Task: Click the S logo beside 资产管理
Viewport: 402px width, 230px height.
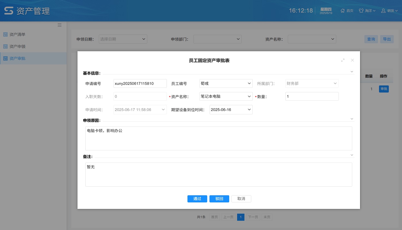Action: (9, 11)
